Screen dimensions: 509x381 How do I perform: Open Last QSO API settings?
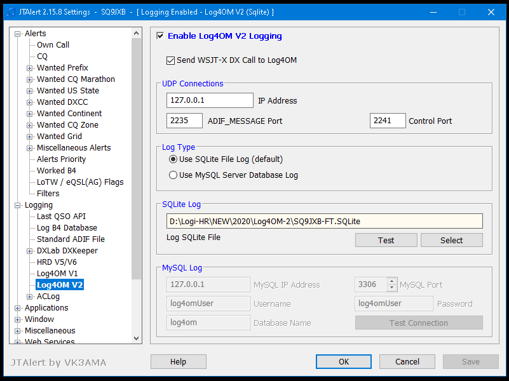62,217
